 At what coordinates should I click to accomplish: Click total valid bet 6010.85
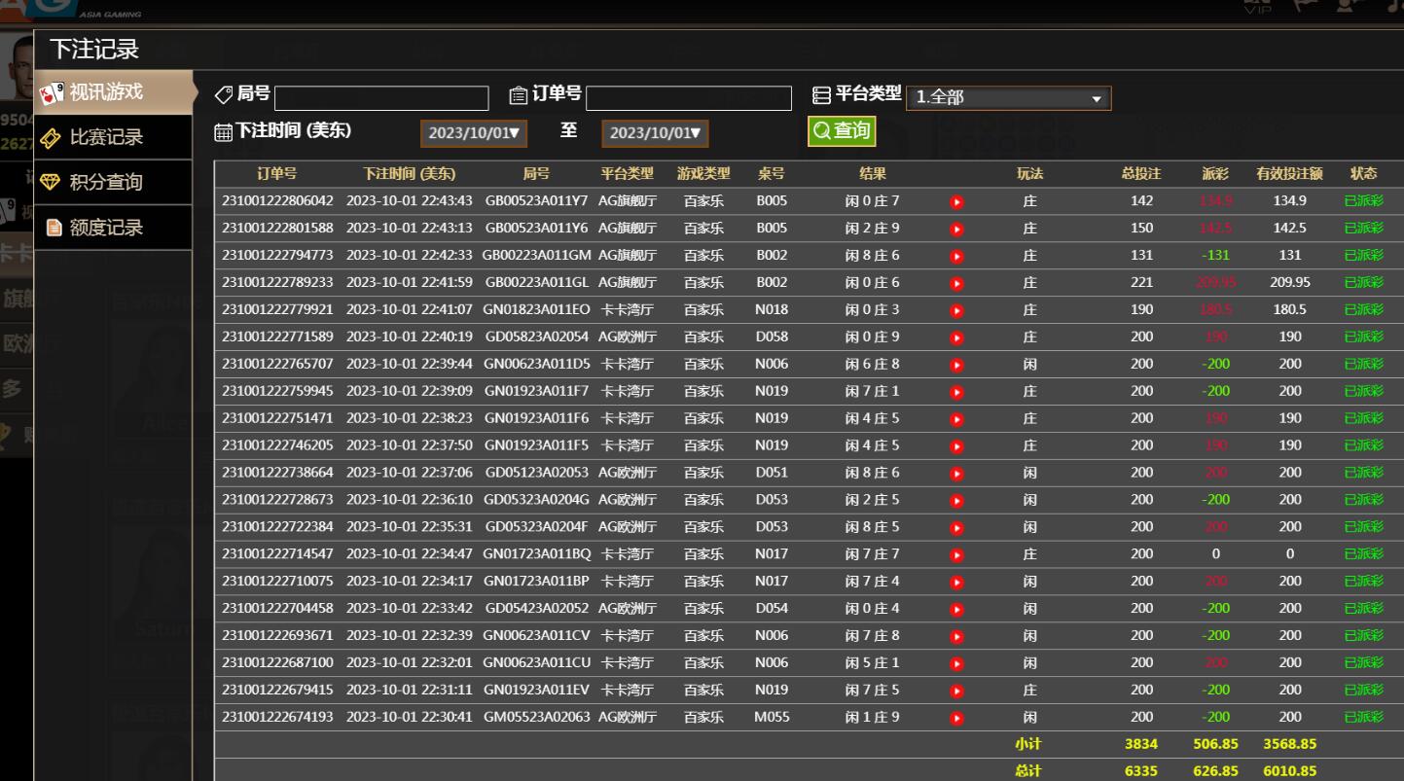click(x=1289, y=771)
